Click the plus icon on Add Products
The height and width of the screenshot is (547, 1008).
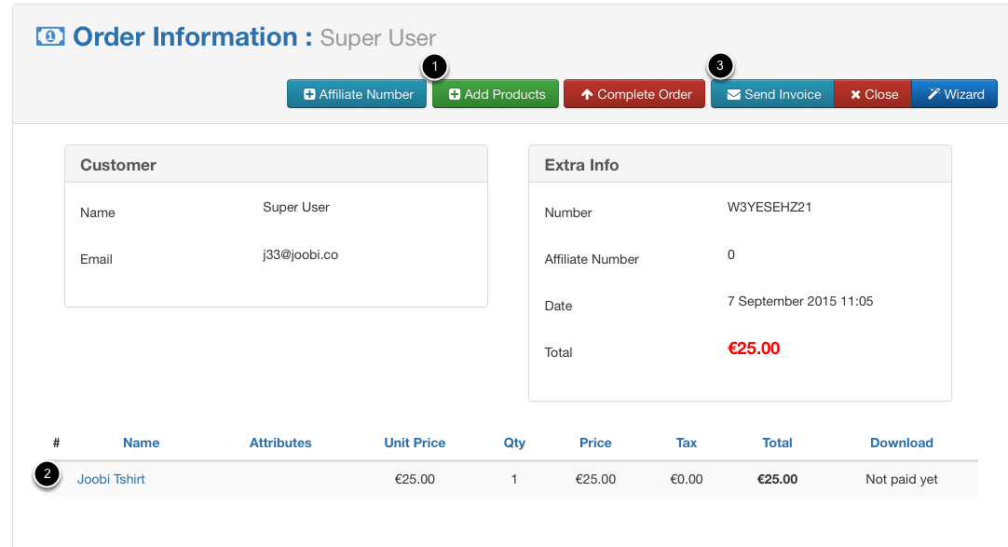click(455, 94)
